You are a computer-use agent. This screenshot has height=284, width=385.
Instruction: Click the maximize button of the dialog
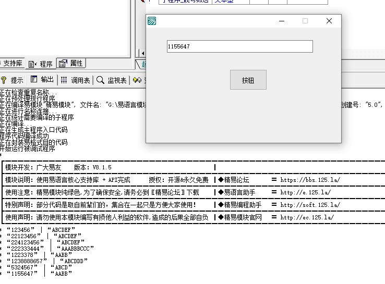pos(305,21)
